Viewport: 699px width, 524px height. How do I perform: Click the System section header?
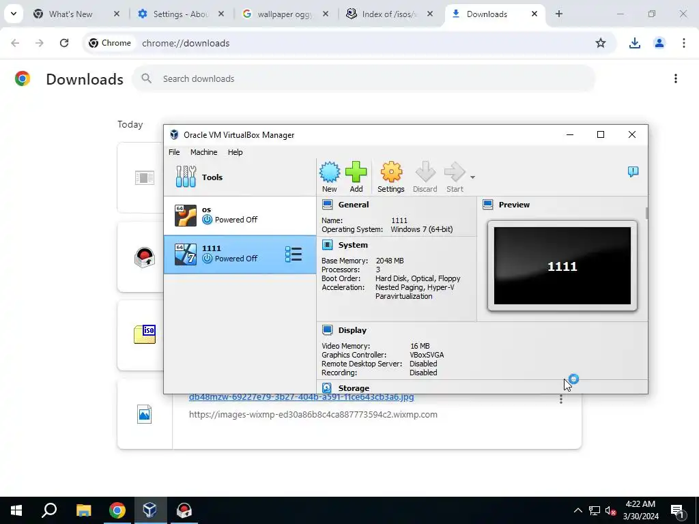[x=353, y=245]
